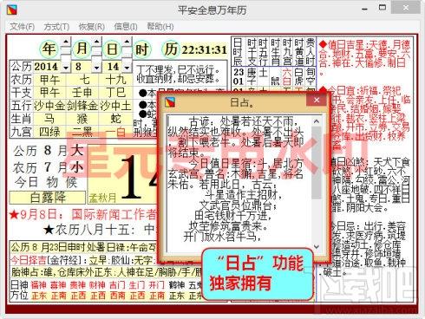Click the 六白 cell in the hour table
The height and width of the screenshot is (319, 425).
287,76
